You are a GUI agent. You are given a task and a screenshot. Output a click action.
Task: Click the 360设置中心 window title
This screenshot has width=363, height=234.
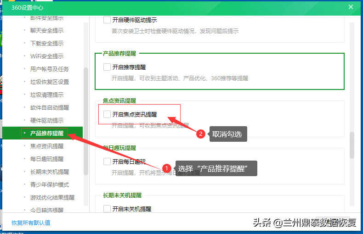pos(27,8)
